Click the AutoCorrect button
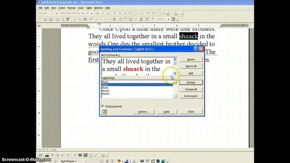The height and width of the screenshot is (163, 290). pos(191,96)
